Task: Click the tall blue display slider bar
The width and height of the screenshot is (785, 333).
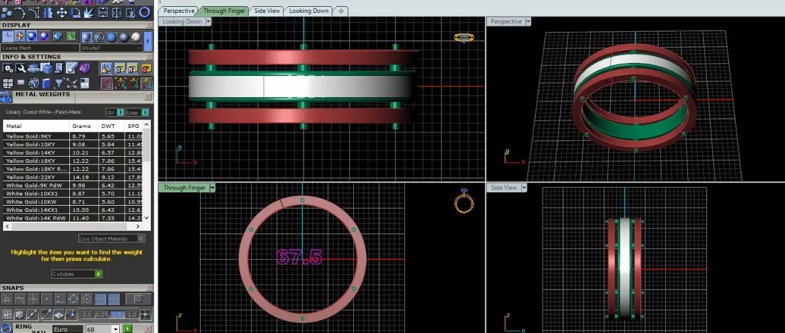Action: click(x=148, y=41)
